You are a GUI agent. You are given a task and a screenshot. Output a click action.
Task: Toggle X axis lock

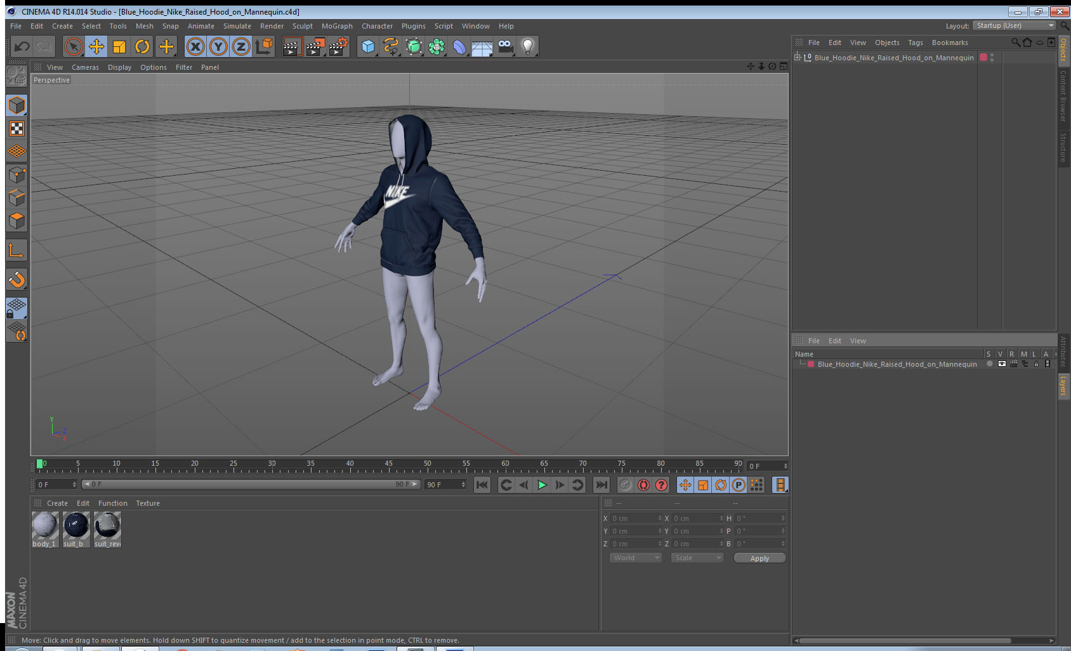(195, 46)
